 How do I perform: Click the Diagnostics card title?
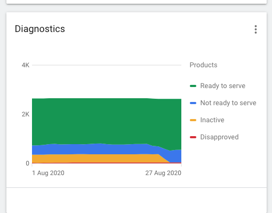point(40,29)
